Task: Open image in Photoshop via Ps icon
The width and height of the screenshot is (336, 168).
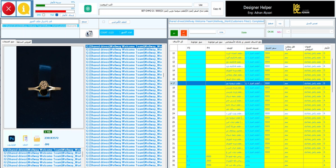Action: click(12, 139)
